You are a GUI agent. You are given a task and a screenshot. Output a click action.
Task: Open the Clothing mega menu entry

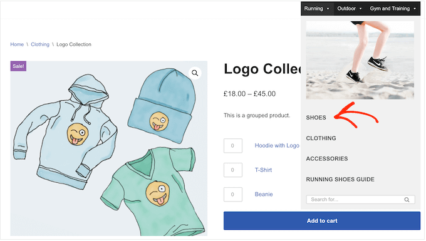tap(321, 138)
